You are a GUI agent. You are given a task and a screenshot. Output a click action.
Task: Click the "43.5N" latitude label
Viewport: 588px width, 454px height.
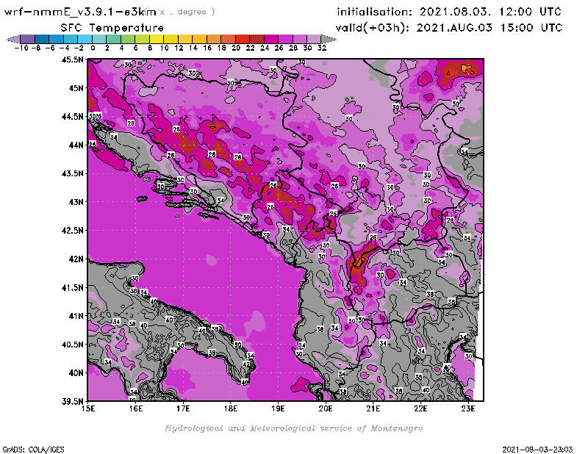(72, 173)
